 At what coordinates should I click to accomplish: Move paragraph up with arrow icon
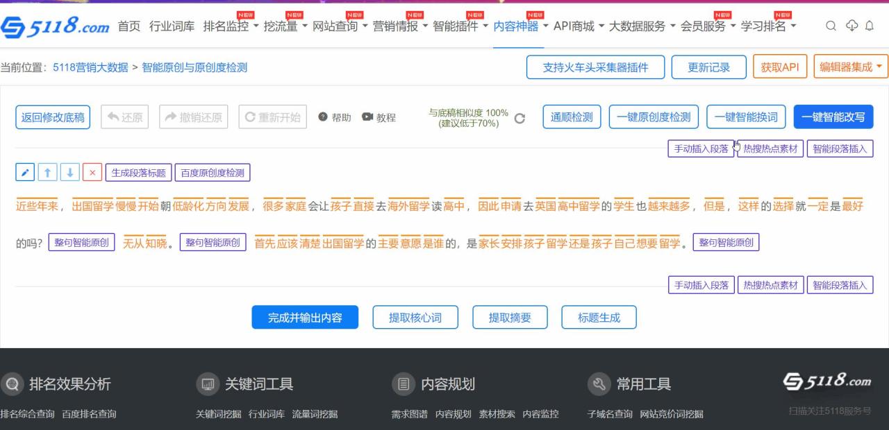coord(47,173)
